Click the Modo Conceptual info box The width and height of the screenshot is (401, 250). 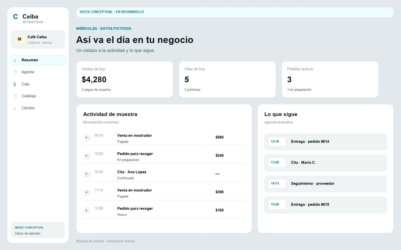tap(38, 230)
